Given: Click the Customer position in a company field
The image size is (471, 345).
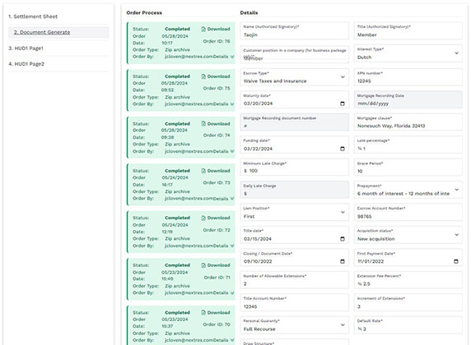Looking at the screenshot, I should pos(295,54).
